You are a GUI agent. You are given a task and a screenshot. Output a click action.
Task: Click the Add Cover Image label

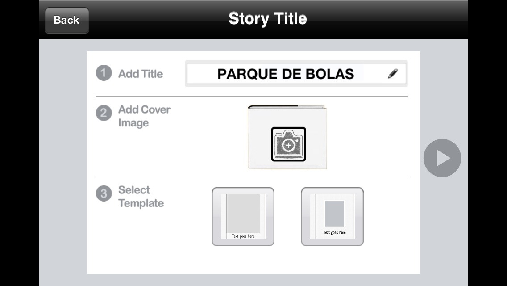tap(144, 116)
